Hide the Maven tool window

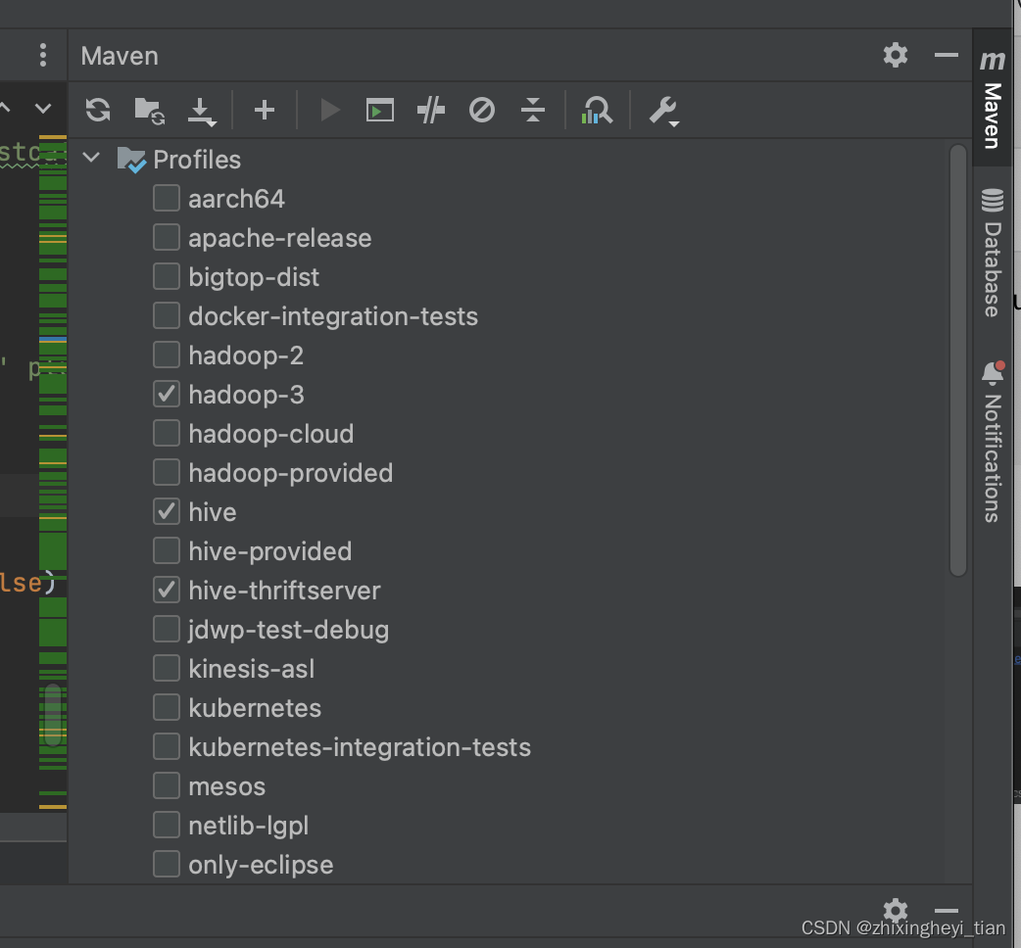point(947,55)
